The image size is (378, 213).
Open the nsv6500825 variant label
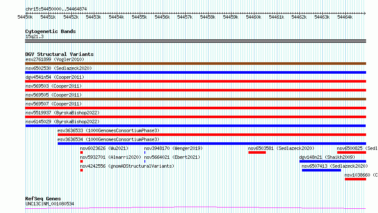pos(357,148)
